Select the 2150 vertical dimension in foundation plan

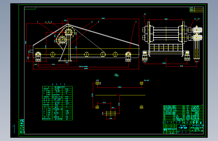click(x=92, y=95)
